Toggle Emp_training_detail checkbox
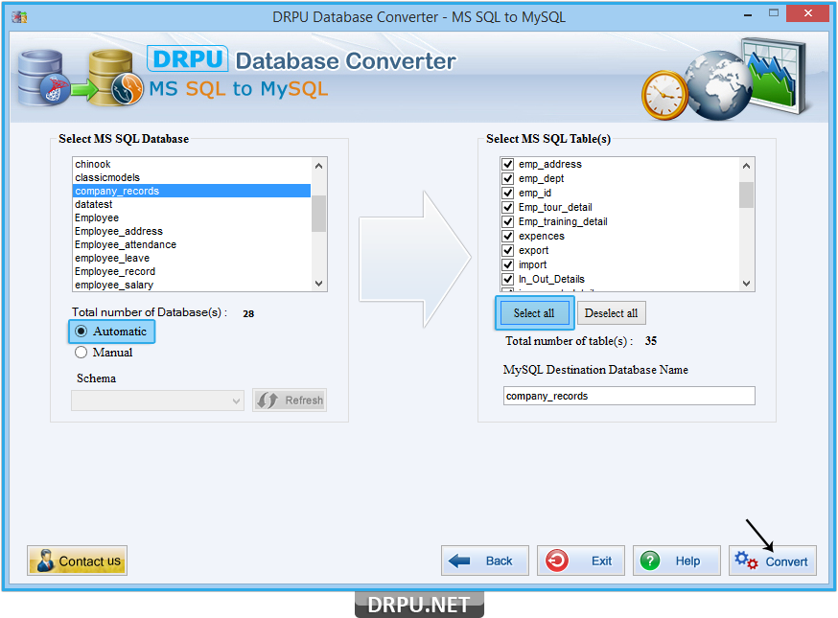 [x=508, y=221]
